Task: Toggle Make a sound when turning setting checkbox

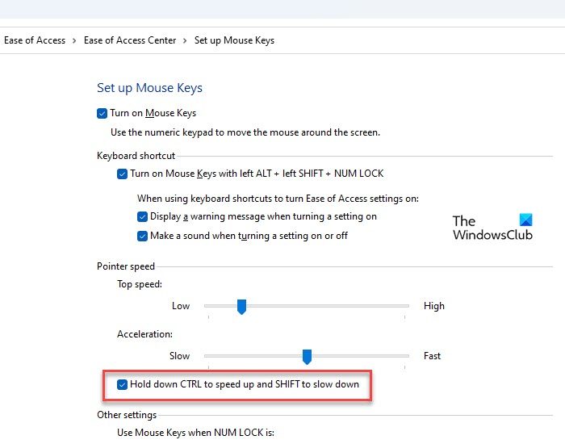Action: click(x=142, y=237)
